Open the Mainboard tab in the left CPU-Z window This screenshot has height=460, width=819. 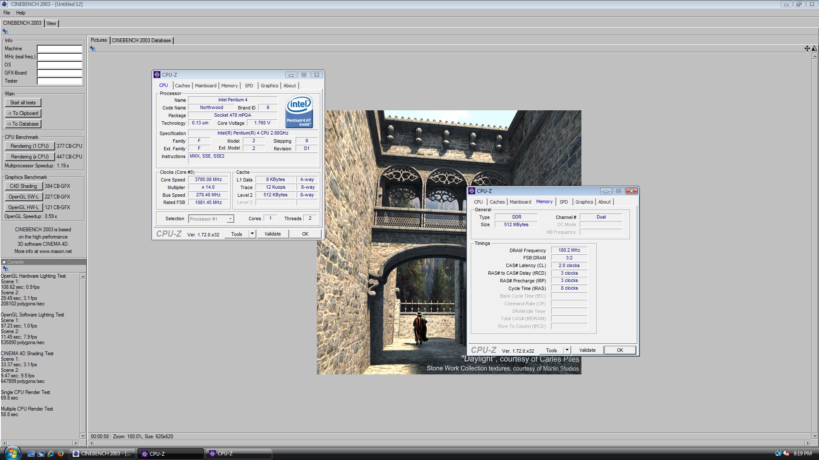point(206,86)
